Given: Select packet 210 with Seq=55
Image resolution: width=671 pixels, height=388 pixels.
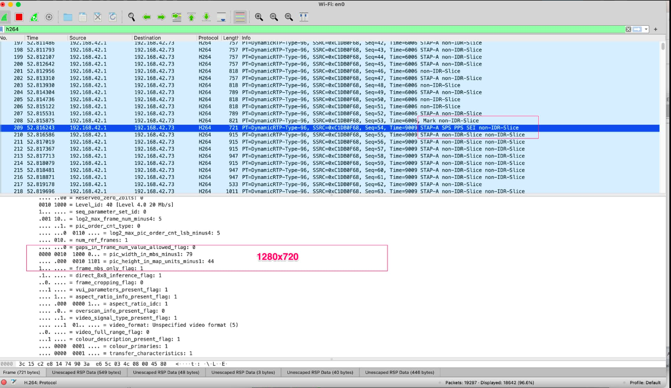Looking at the screenshot, I should click(x=330, y=135).
